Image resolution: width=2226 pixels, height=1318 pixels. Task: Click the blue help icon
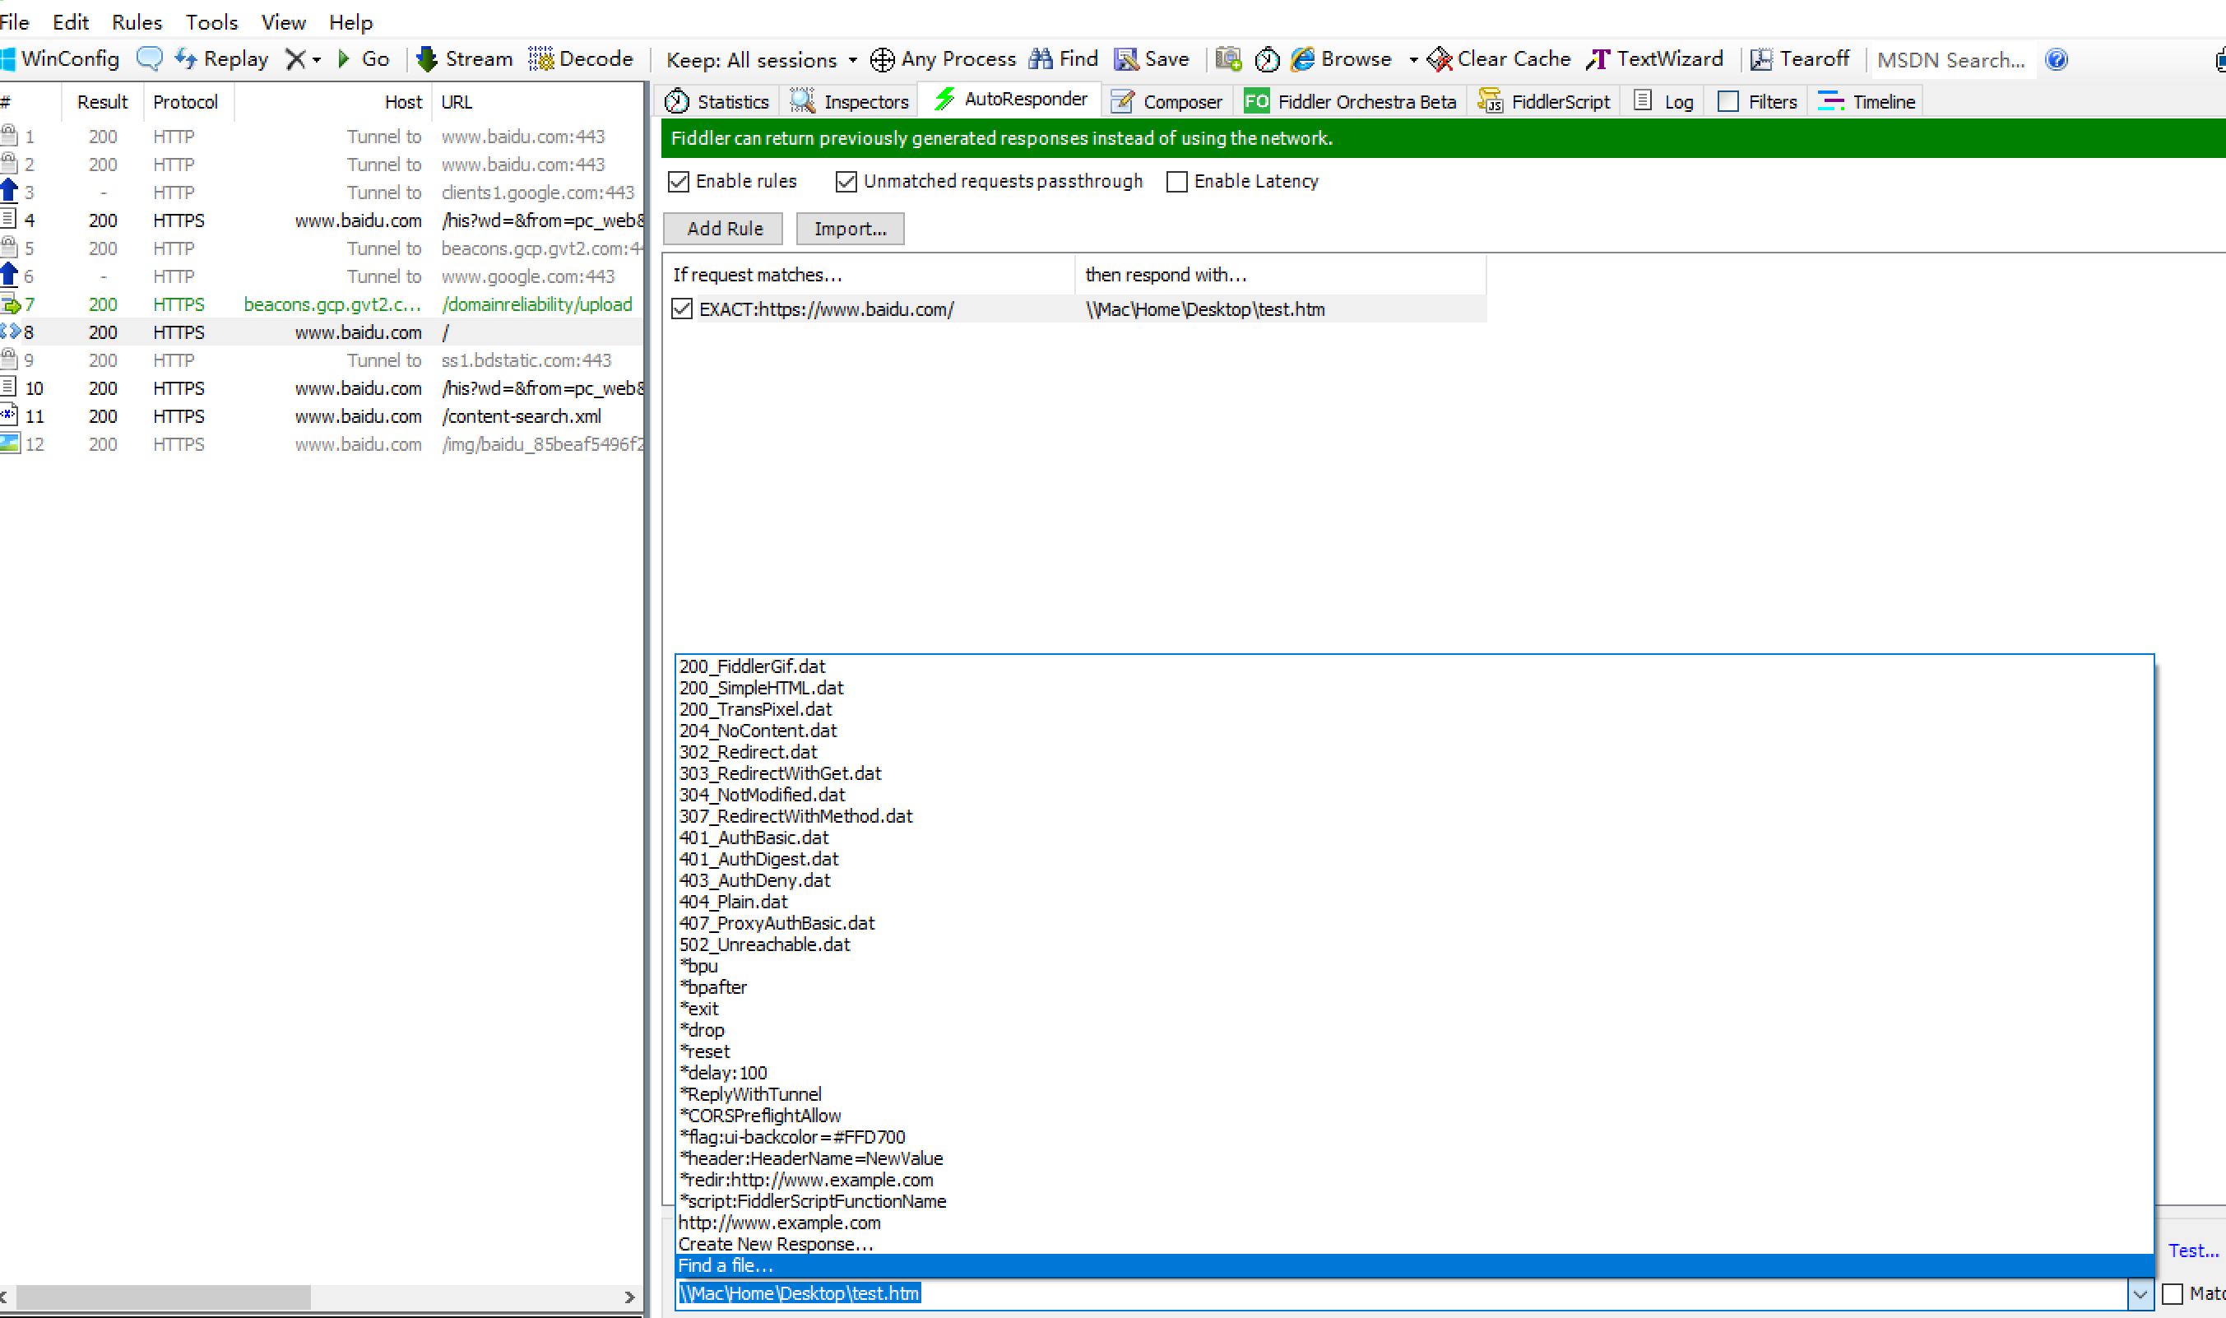[2057, 59]
